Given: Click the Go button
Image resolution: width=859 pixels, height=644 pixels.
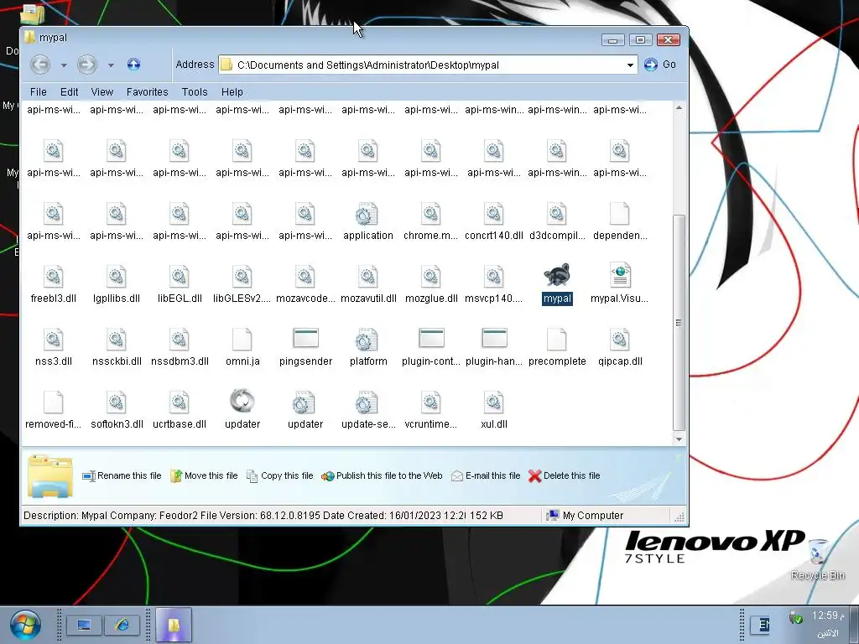Looking at the screenshot, I should click(660, 65).
